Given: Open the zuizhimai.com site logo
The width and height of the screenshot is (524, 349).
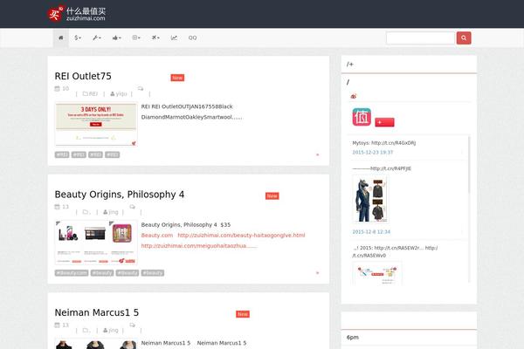Looking at the screenshot, I should coord(77,14).
